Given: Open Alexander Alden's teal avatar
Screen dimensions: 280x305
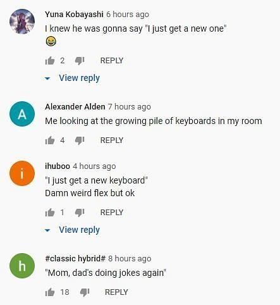Looking at the screenshot, I should (22, 114).
